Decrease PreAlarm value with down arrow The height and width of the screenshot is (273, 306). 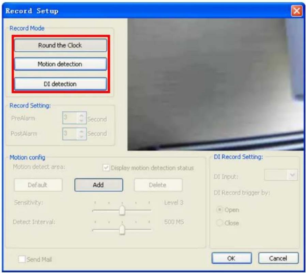tap(81, 121)
